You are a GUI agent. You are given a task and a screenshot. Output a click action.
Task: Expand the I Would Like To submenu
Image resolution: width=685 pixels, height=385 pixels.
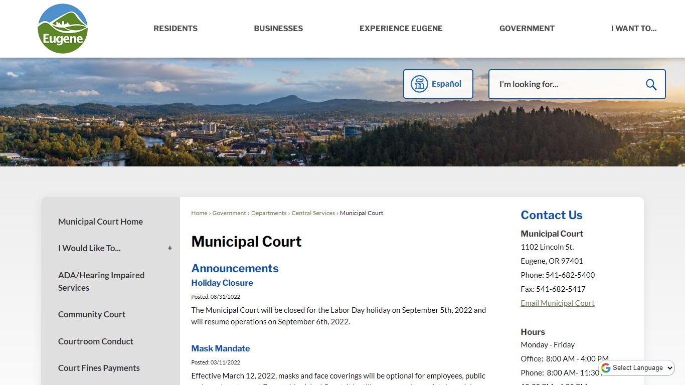(x=170, y=248)
